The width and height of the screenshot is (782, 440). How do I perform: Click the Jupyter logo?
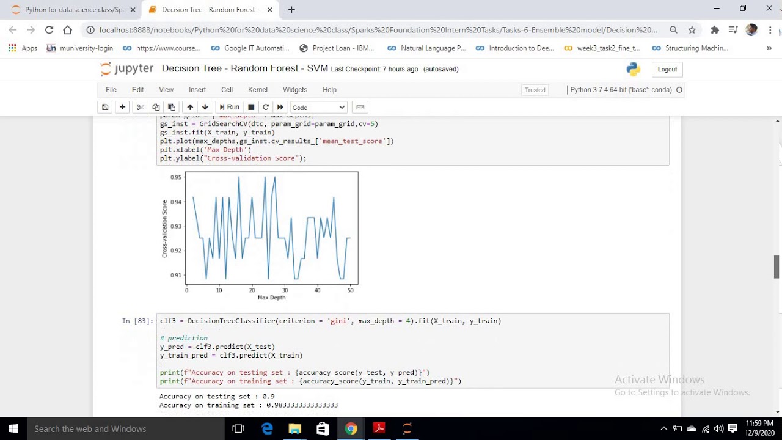126,69
